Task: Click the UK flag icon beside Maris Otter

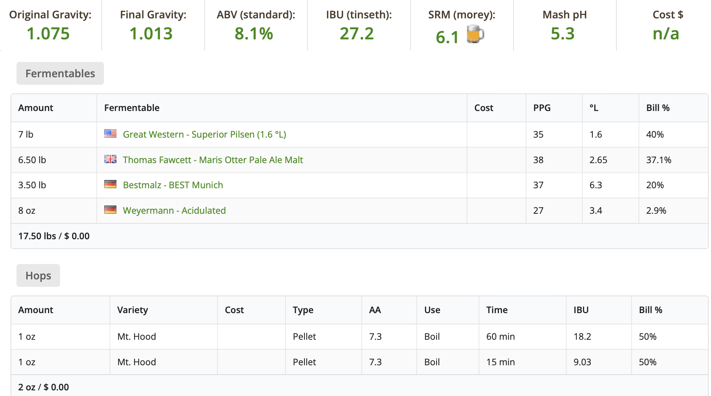Action: point(110,159)
